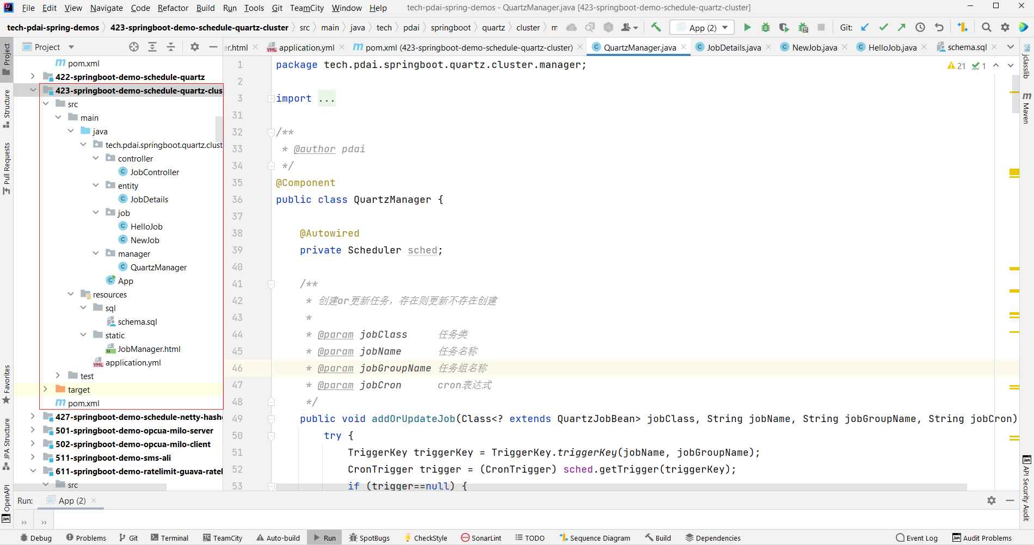Locate the opened file in the Project tree
The image size is (1034, 545).
(134, 47)
